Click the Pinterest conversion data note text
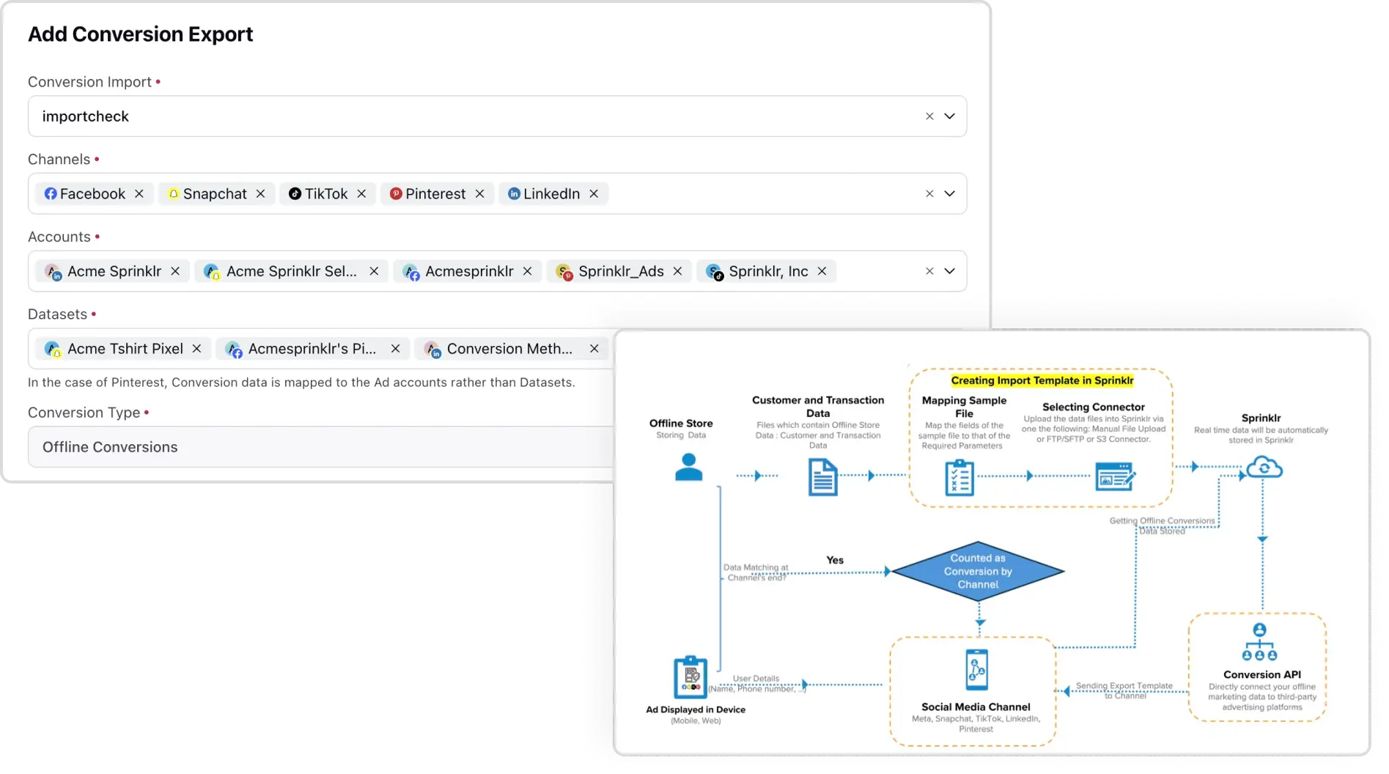Image resolution: width=1389 pixels, height=774 pixels. tap(301, 383)
